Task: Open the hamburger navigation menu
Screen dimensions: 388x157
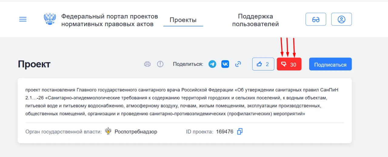Action: (x=23, y=19)
